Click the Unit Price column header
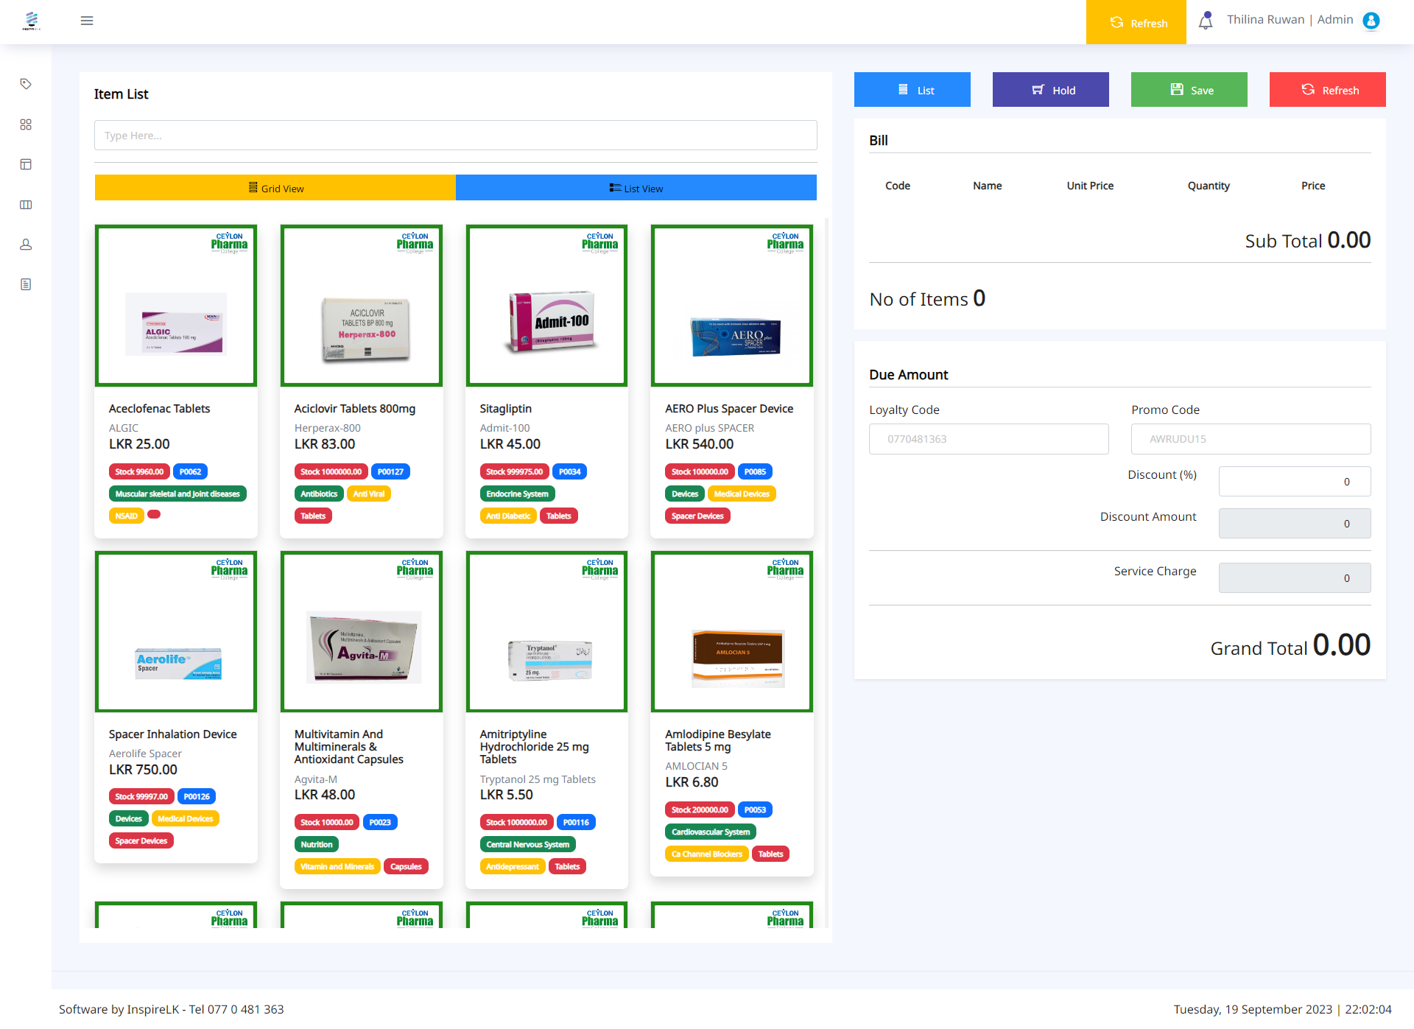The width and height of the screenshot is (1414, 1029). [x=1090, y=186]
